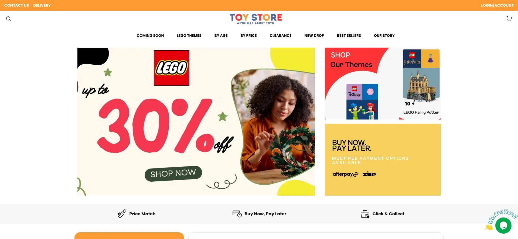The width and height of the screenshot is (518, 239).
Task: Open the shopping cart icon
Action: tap(509, 19)
